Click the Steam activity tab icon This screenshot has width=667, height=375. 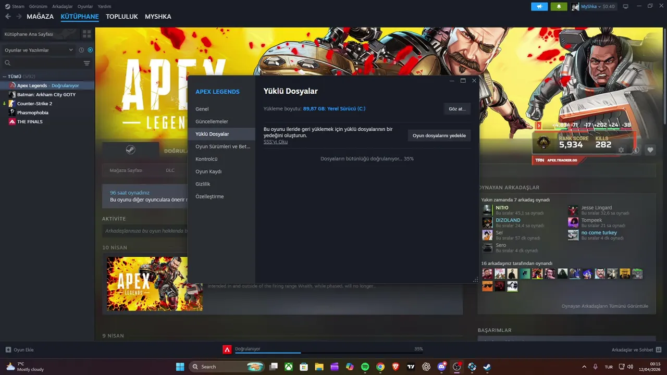point(130,149)
